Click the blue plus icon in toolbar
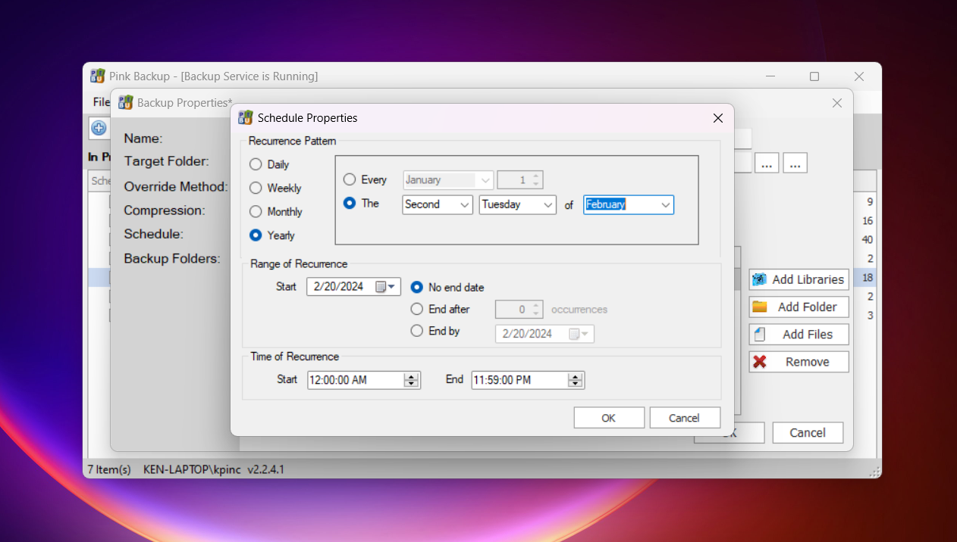 click(x=99, y=128)
